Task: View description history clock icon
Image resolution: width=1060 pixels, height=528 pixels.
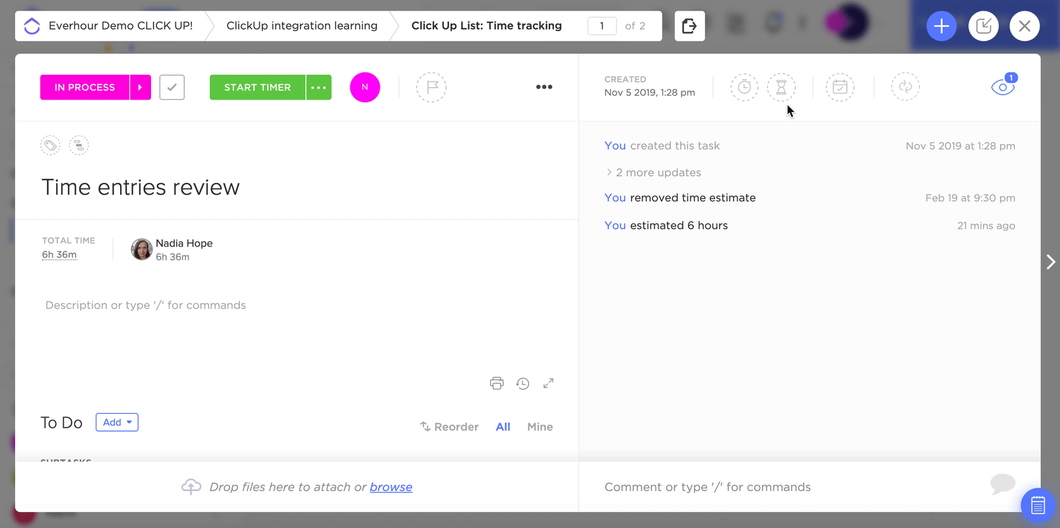Action: tap(522, 383)
